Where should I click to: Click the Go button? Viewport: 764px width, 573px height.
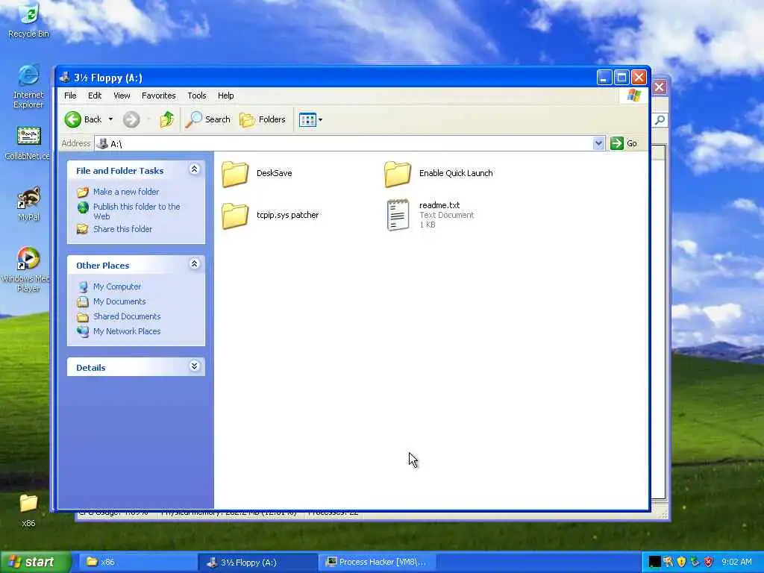coord(624,143)
